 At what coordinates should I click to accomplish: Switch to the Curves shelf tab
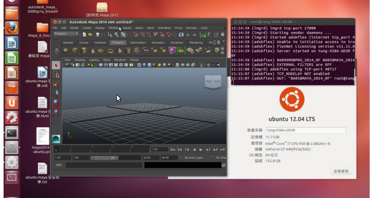pyautogui.click(x=84, y=43)
